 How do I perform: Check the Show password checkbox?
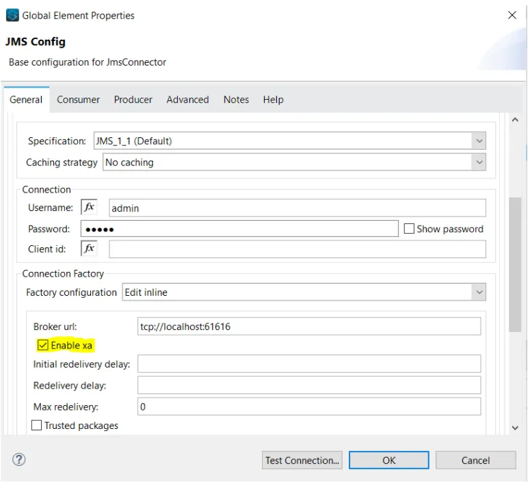pos(409,229)
